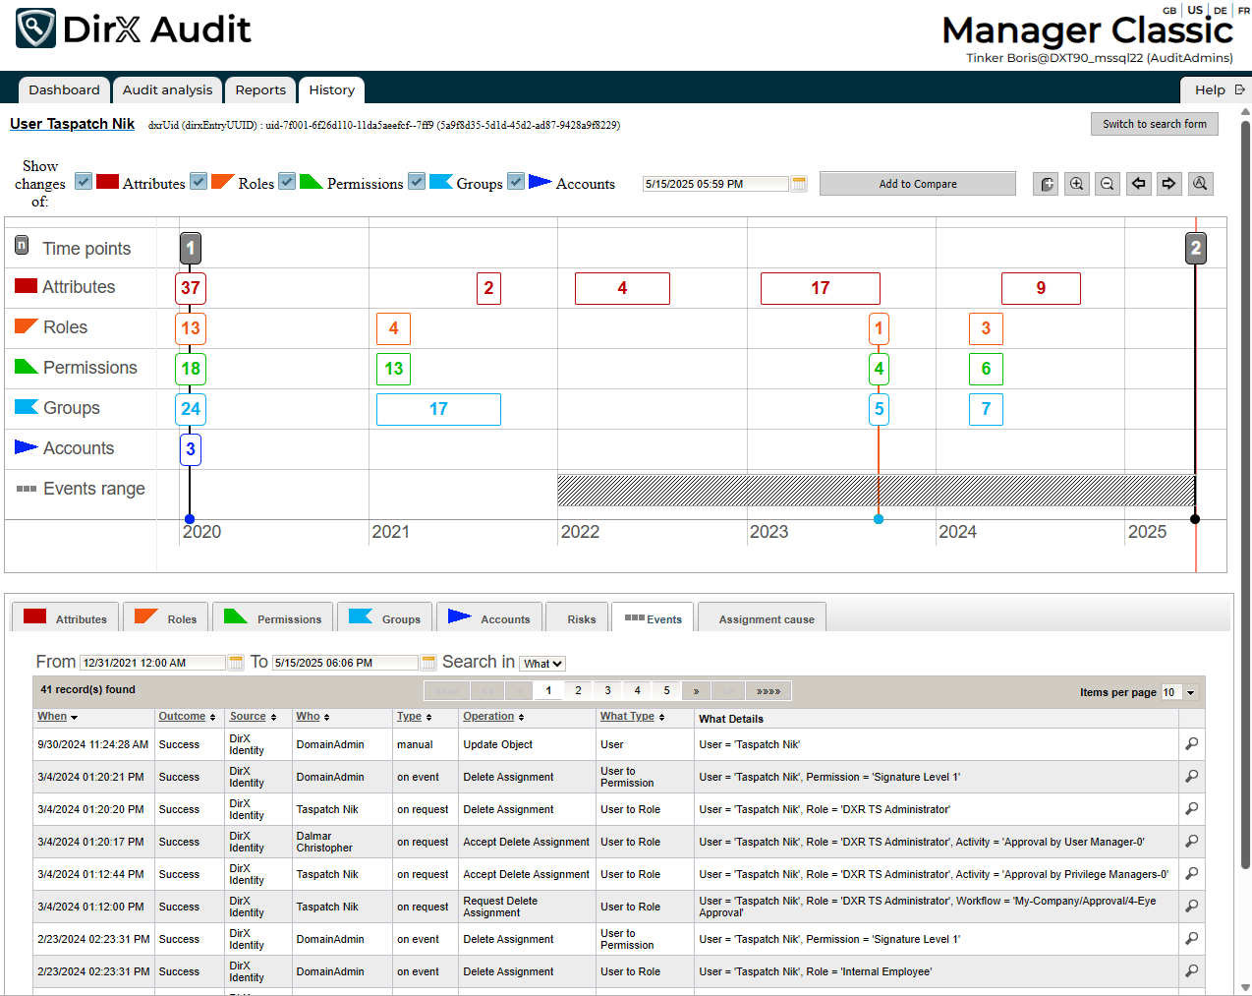Screen dimensions: 1252x996
Task: Click the Add to Compare button
Action: (917, 184)
